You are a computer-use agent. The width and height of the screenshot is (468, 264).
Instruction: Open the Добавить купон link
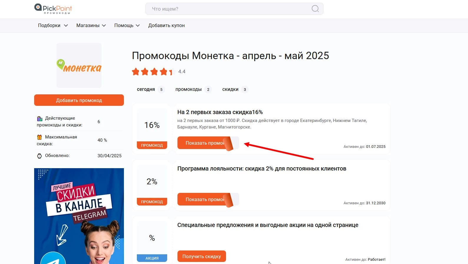point(167,26)
